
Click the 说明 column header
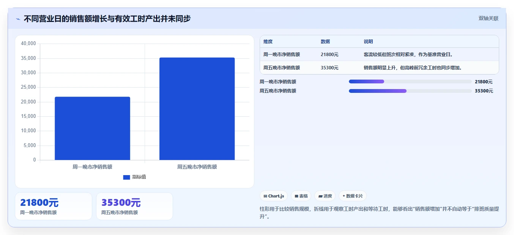[x=368, y=42]
